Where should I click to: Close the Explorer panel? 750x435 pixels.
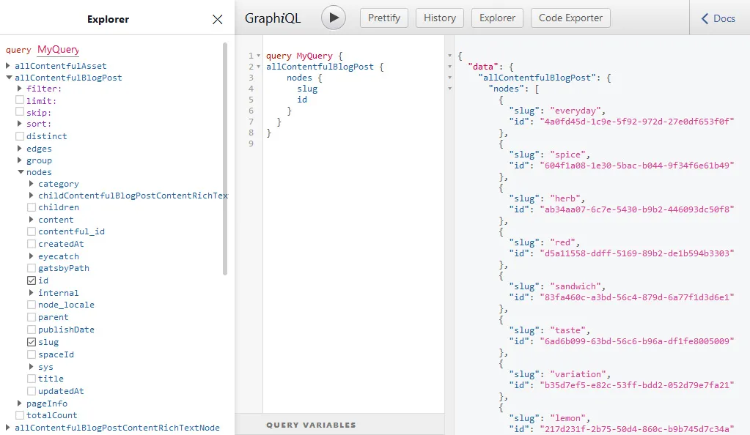click(x=217, y=20)
